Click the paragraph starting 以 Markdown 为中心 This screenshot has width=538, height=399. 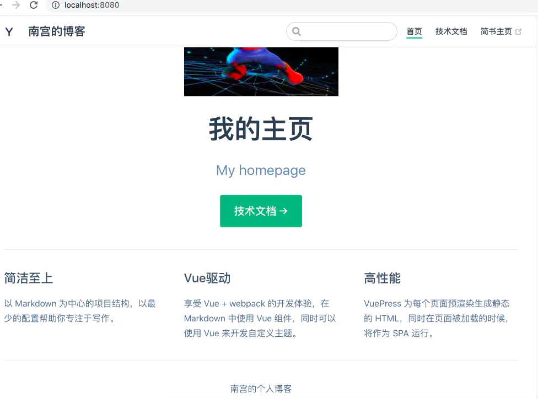[80, 311]
